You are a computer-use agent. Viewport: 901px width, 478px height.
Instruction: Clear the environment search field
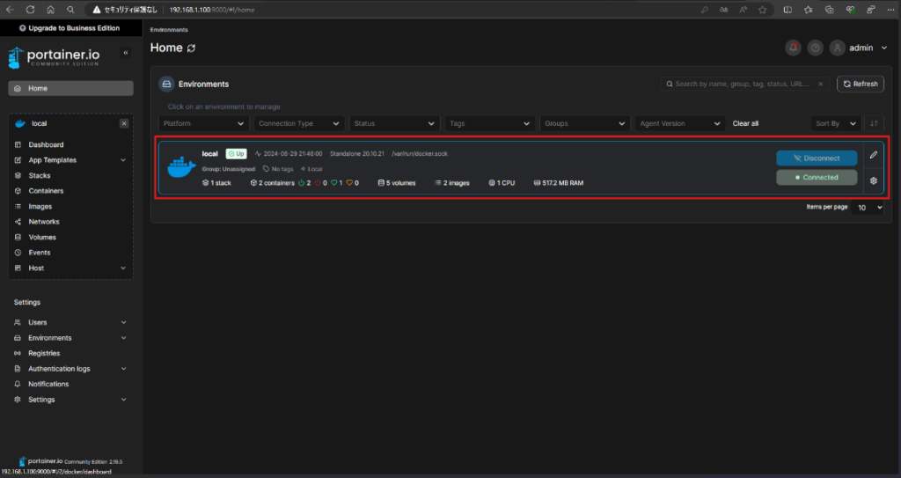[821, 84]
